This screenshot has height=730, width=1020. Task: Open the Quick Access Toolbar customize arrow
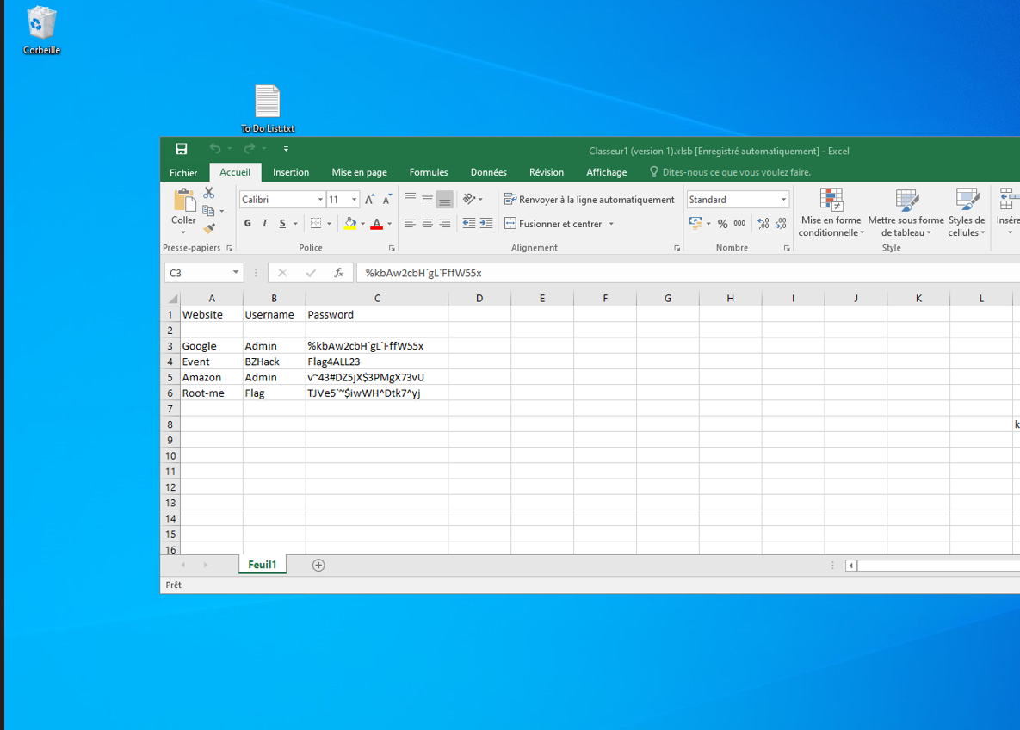tap(286, 149)
